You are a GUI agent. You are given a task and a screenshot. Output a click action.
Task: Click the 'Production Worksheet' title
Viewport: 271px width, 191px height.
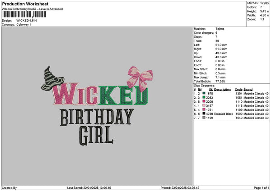[25, 4]
